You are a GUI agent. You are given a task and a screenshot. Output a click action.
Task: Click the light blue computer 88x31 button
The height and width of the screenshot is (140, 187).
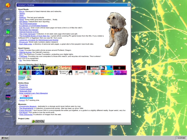tap(106, 68)
